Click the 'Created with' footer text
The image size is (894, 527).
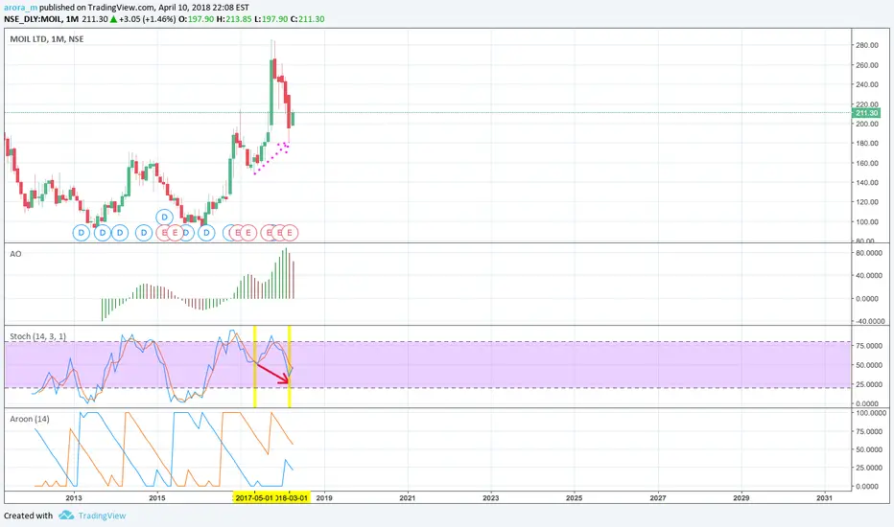[x=28, y=516]
